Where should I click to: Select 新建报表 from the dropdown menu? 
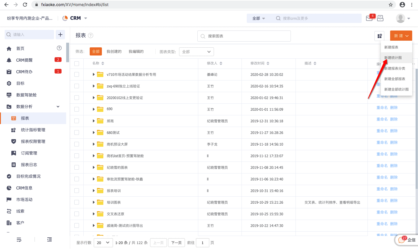pyautogui.click(x=397, y=47)
